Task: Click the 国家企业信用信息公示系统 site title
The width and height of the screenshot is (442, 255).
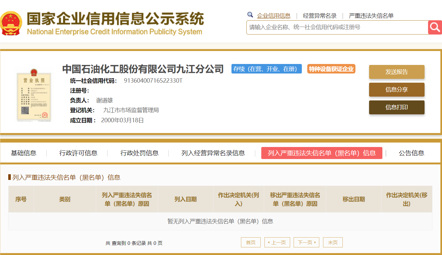Action: (x=115, y=19)
